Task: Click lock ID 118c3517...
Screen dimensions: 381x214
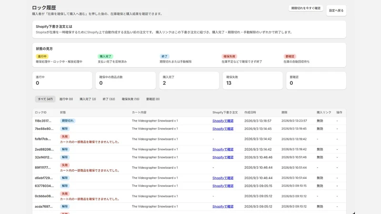Action: click(43, 121)
